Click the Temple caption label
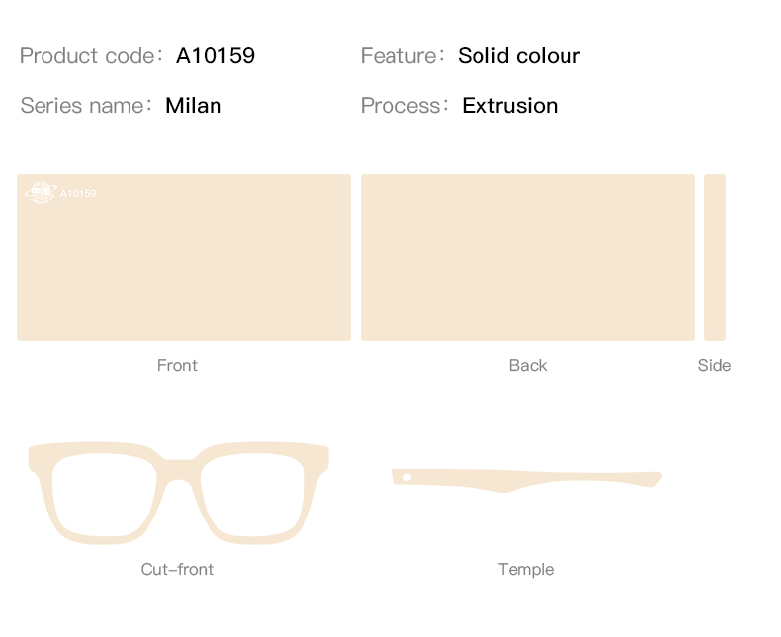Viewport: 781px width, 637px height. coord(526,569)
